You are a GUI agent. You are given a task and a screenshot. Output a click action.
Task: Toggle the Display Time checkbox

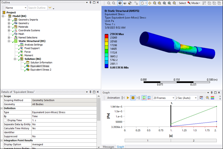click(6, 120)
